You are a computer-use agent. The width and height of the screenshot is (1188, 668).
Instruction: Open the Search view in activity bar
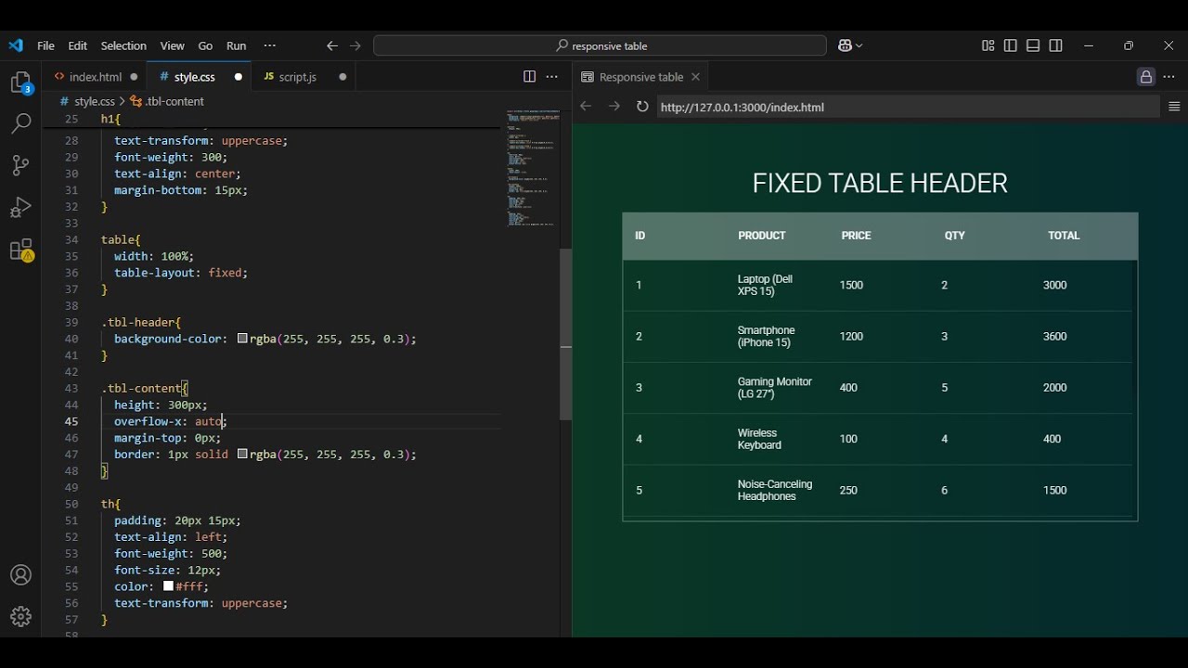tap(21, 123)
